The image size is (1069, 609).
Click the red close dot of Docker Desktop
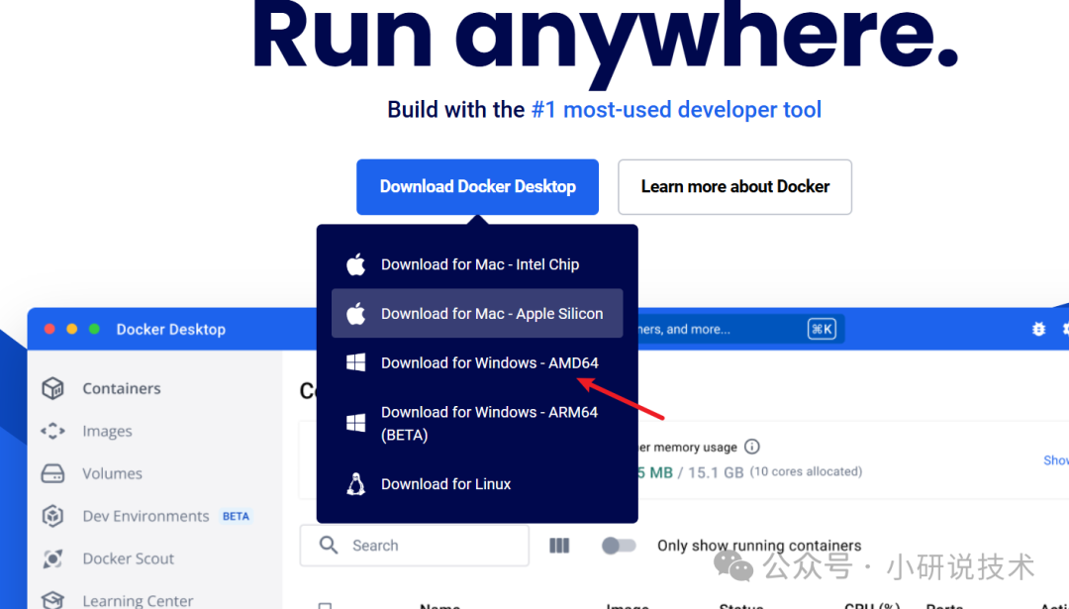pos(49,329)
